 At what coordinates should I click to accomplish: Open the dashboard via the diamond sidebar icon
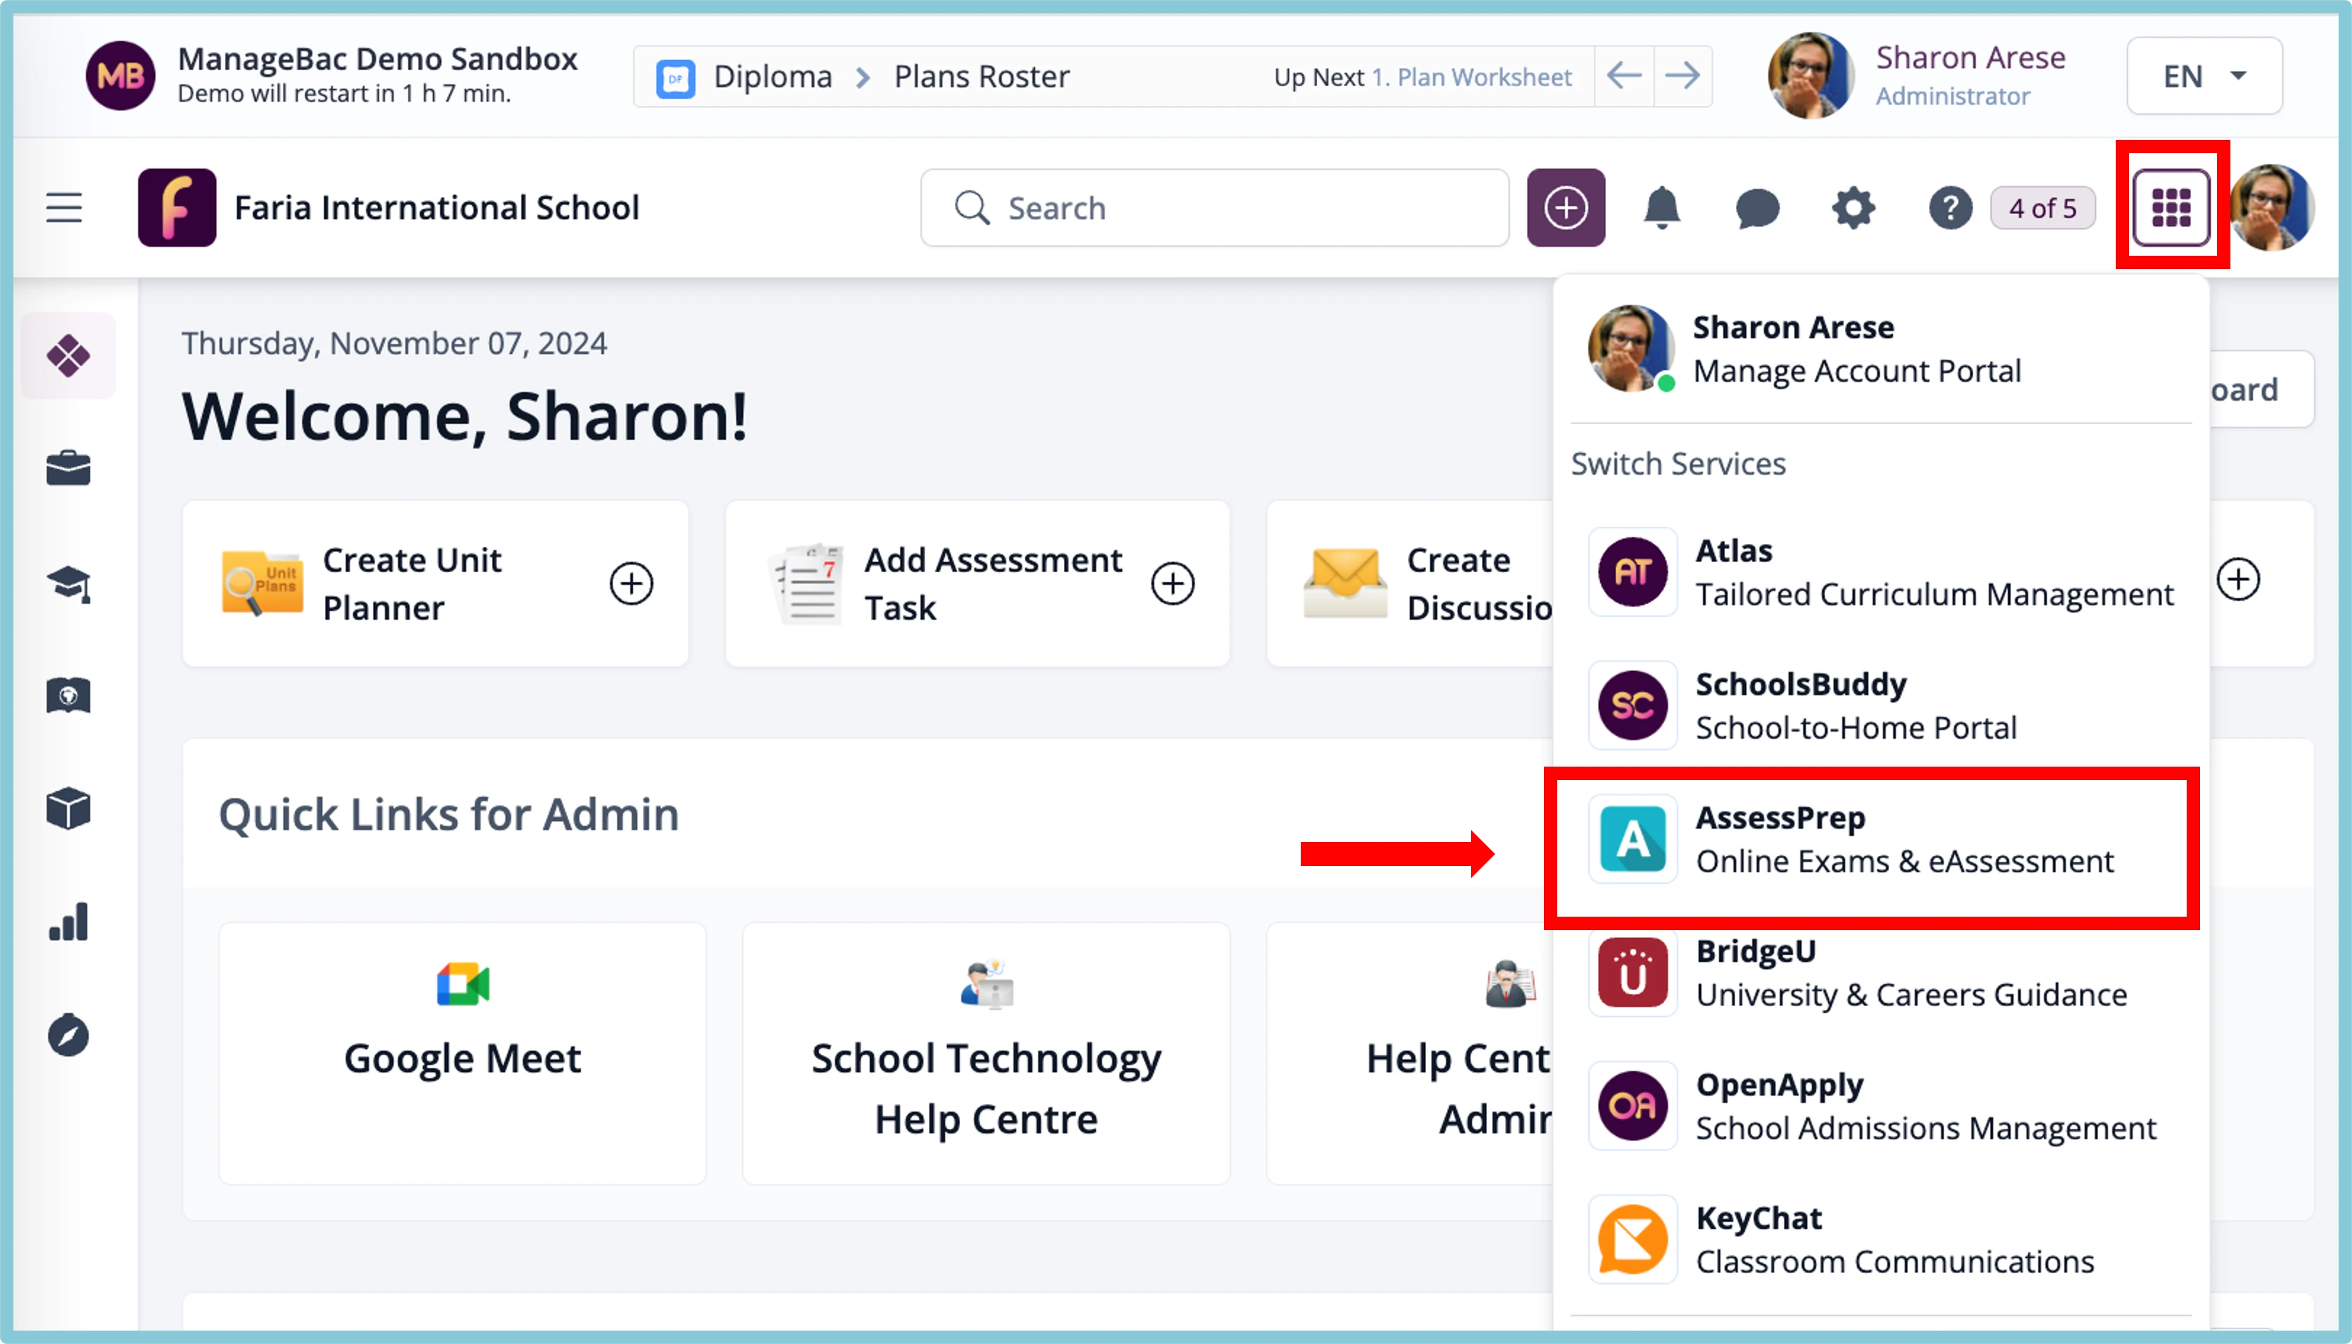68,355
